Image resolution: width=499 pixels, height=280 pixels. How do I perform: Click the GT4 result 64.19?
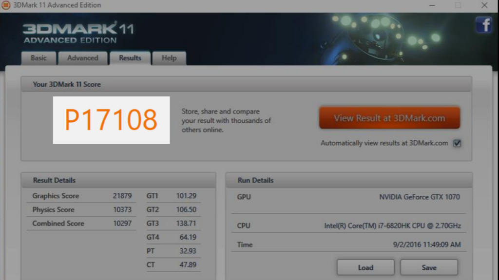188,237
